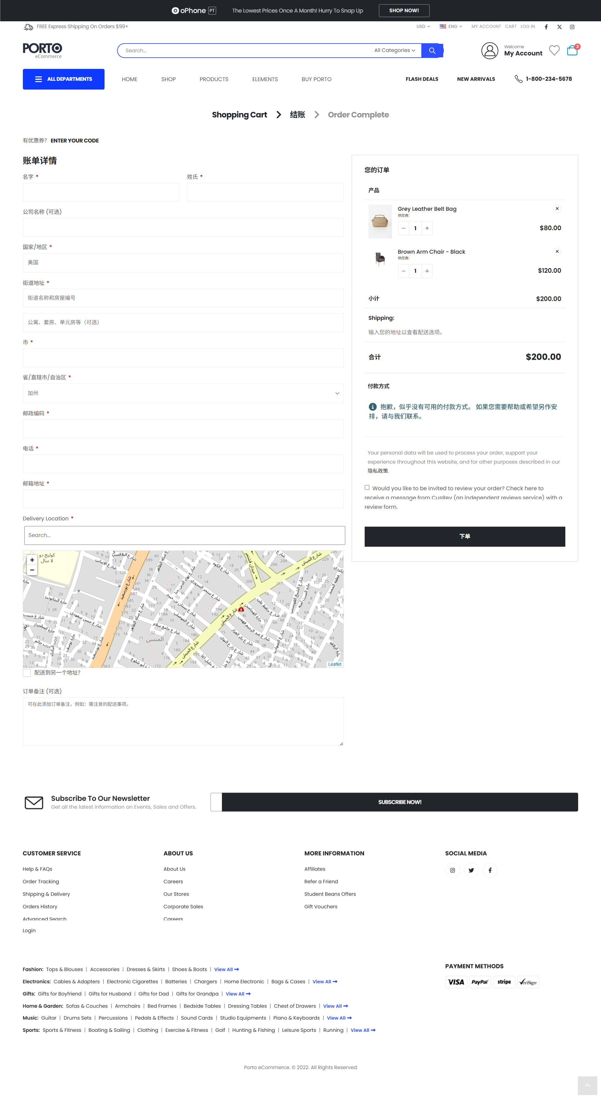Viewport: 601px width, 1097px height.
Task: Open the wishlist heart icon
Action: tap(554, 51)
